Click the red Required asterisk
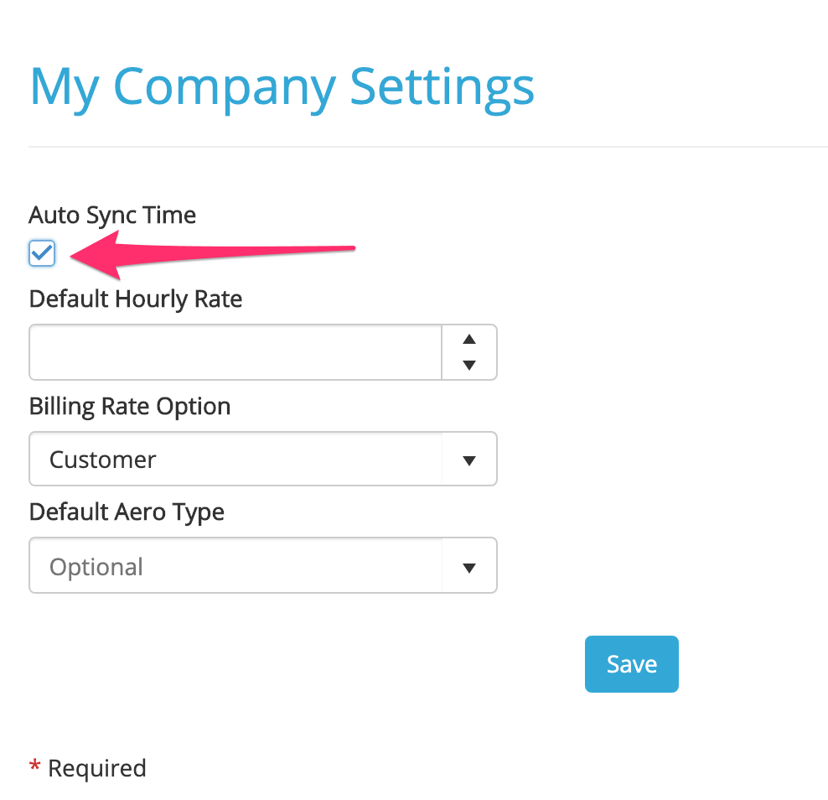 point(34,766)
